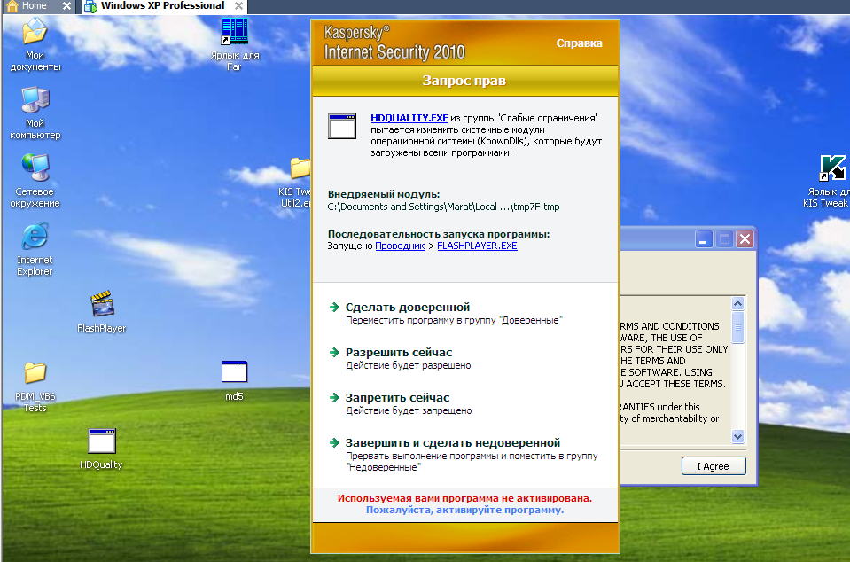Click the green arrow beside Сделать доверенной
The width and height of the screenshot is (850, 562).
click(334, 307)
